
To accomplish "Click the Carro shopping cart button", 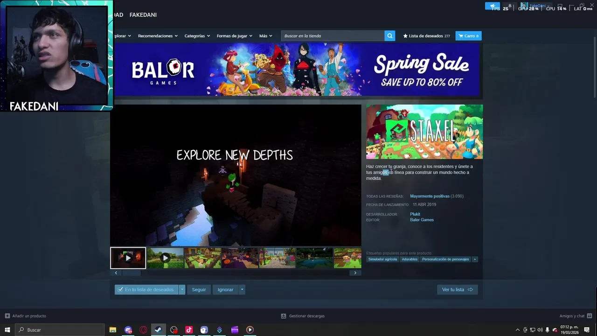I will click(x=468, y=36).
